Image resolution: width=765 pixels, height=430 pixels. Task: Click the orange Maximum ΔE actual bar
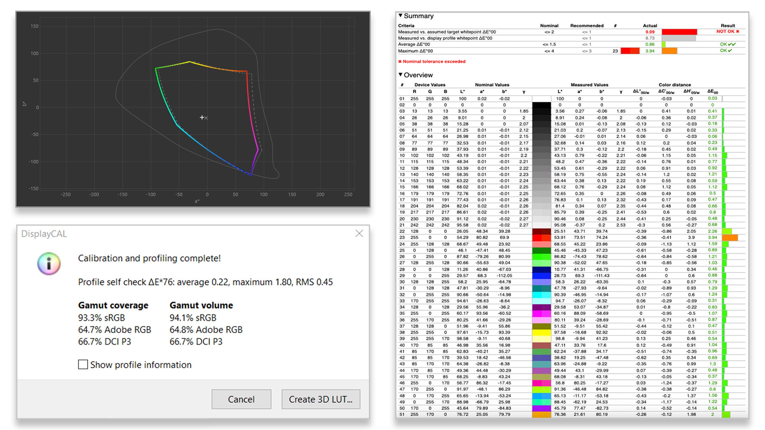[x=669, y=51]
